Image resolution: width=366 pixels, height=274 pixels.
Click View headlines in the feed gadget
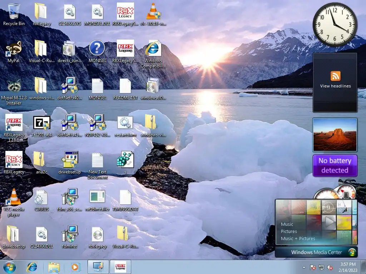tap(335, 86)
